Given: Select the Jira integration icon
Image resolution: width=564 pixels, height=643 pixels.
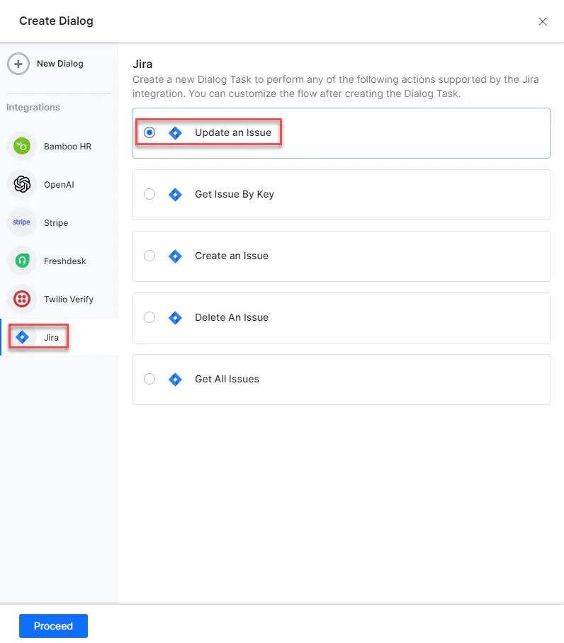Looking at the screenshot, I should (21, 337).
